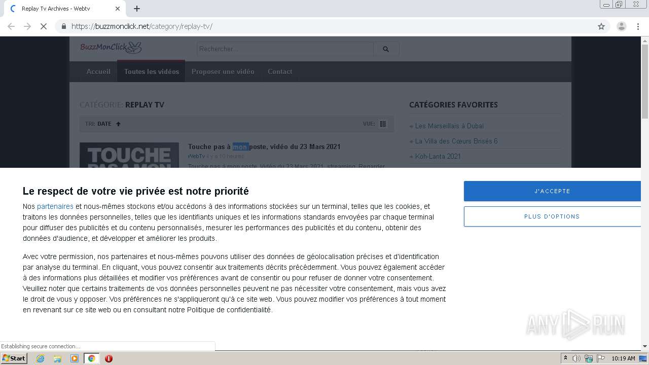649x365 pixels.
Task: Open Chrome profile avatar menu
Action: pyautogui.click(x=622, y=26)
